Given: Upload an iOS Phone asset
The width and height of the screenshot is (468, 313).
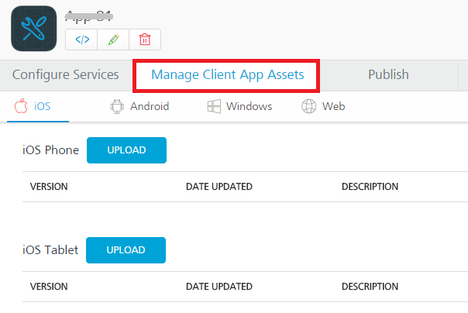Looking at the screenshot, I should 126,150.
